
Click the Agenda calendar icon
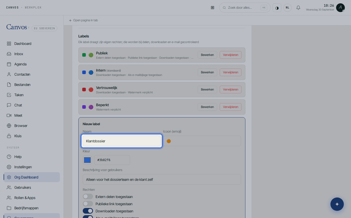click(9, 64)
